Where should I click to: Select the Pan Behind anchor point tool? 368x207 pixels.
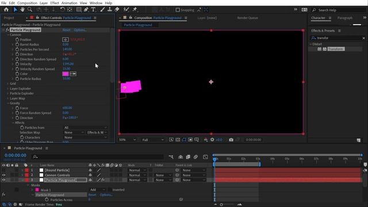coord(70,10)
